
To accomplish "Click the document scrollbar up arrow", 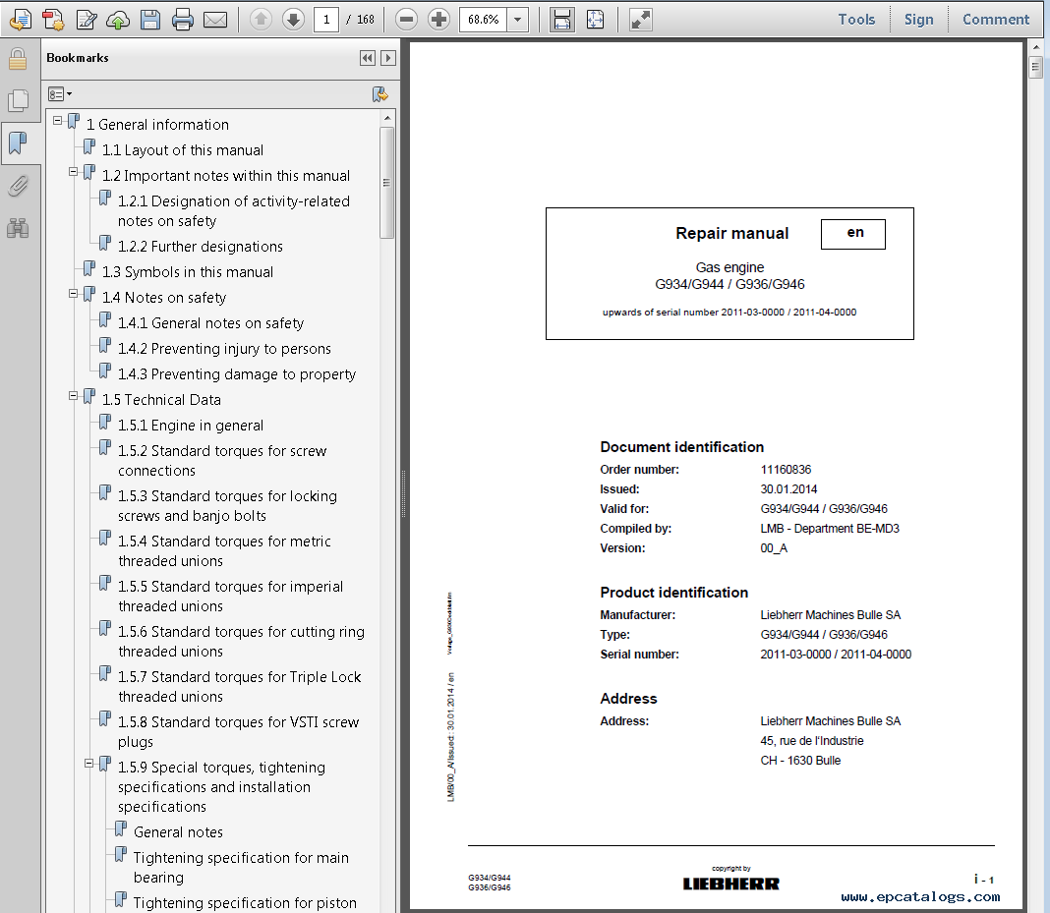I will [x=1035, y=47].
